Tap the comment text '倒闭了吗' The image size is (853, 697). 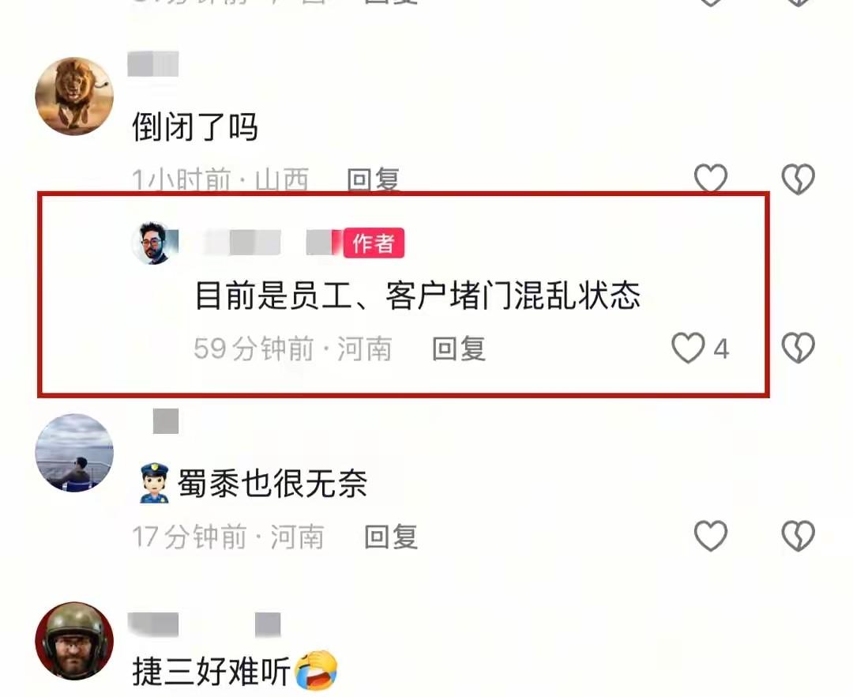pyautogui.click(x=195, y=127)
